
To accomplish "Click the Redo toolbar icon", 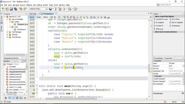I will click(25, 9).
